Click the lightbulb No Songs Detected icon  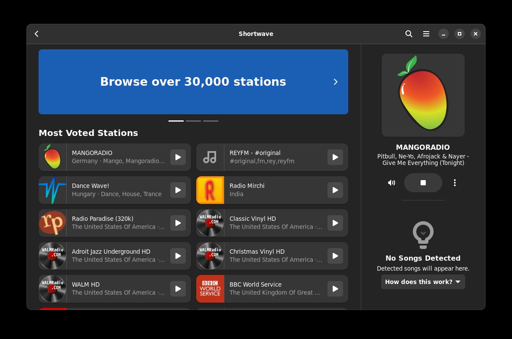pyautogui.click(x=423, y=235)
